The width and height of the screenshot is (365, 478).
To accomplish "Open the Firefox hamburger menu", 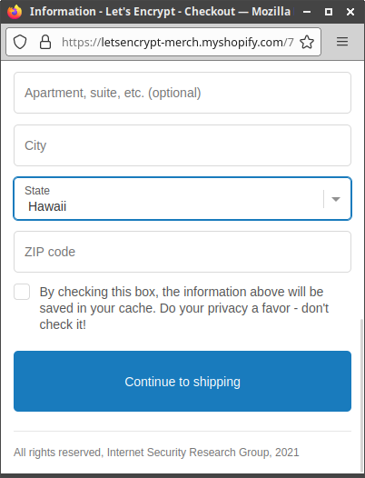I will 342,42.
